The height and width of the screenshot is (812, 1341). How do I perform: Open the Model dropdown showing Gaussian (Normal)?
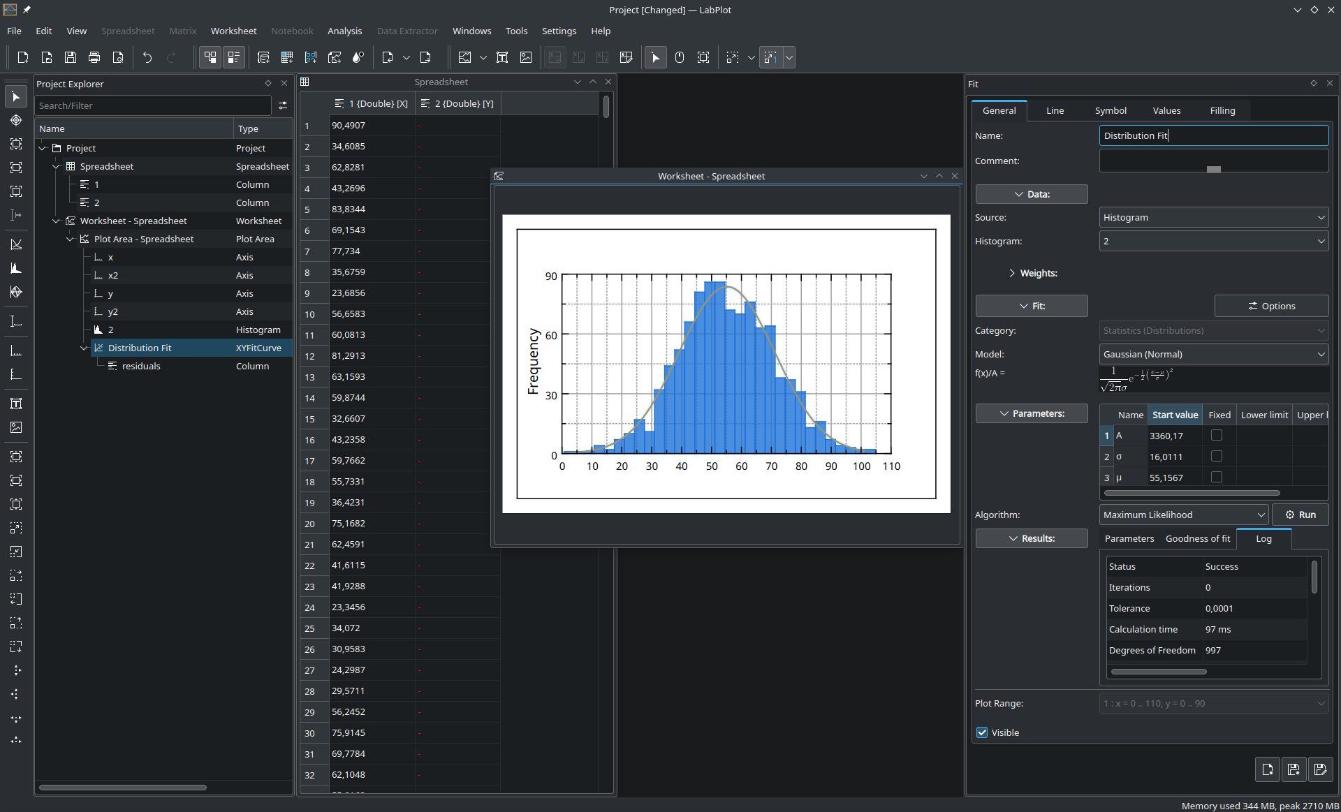(1213, 354)
